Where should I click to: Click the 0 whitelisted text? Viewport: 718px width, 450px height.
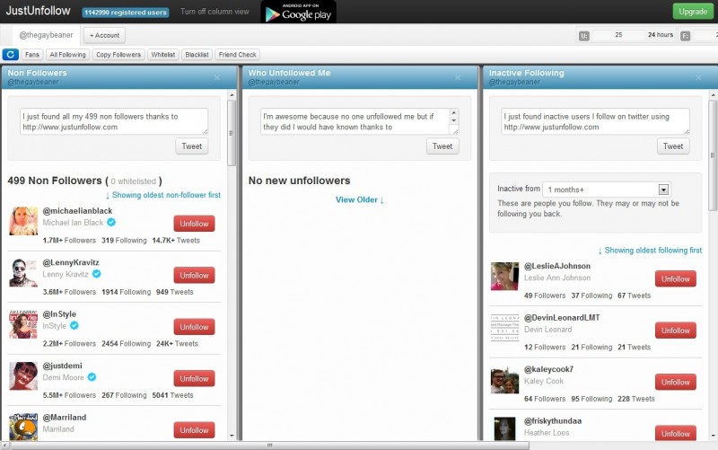(x=133, y=181)
